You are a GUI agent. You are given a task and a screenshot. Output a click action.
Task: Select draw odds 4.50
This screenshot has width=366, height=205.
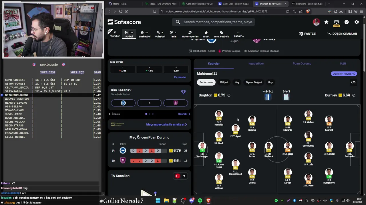pyautogui.click(x=149, y=69)
